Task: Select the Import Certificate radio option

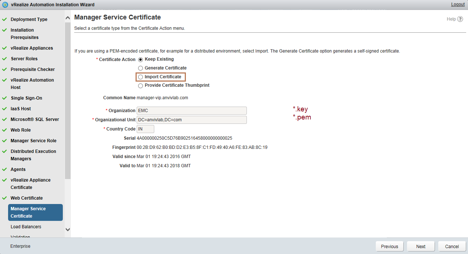Action: (140, 77)
